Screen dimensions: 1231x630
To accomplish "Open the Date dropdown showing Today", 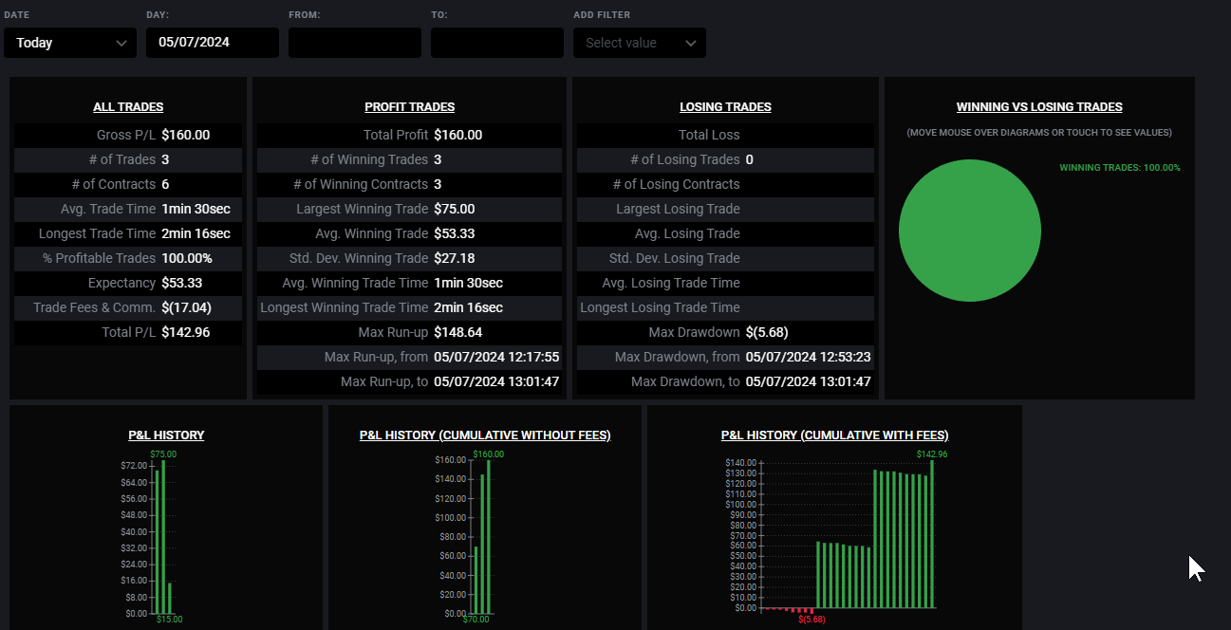I will pyautogui.click(x=70, y=43).
